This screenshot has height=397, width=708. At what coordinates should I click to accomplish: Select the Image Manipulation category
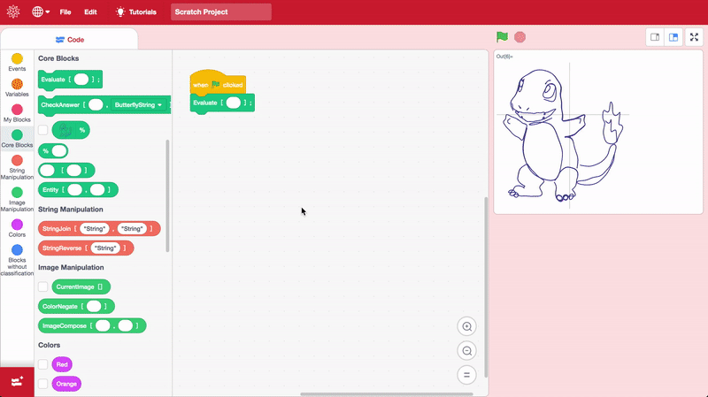point(17,200)
